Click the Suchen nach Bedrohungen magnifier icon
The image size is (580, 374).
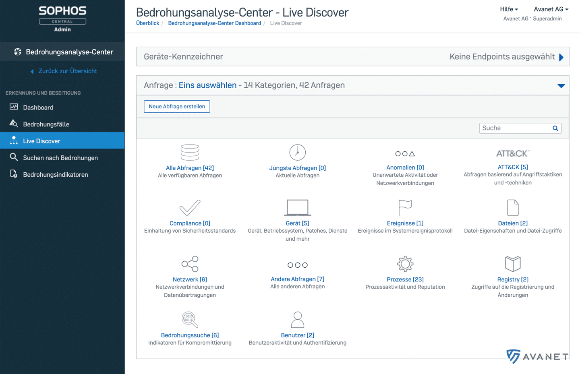(14, 157)
